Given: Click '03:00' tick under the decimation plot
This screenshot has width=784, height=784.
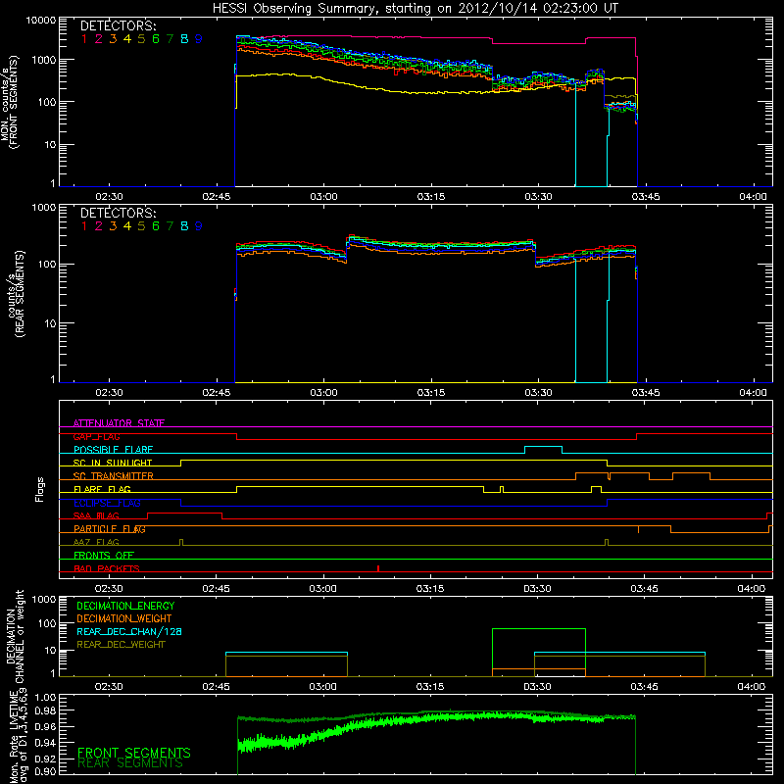Looking at the screenshot, I should click(323, 687).
